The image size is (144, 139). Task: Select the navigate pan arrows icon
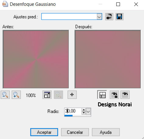(x=72, y=95)
